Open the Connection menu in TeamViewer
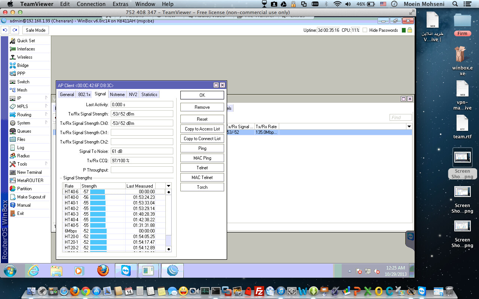 tap(91, 4)
